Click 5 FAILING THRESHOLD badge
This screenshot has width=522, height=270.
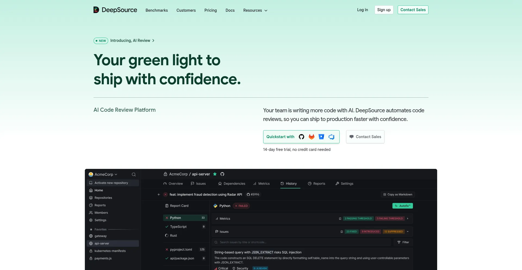tap(390, 218)
